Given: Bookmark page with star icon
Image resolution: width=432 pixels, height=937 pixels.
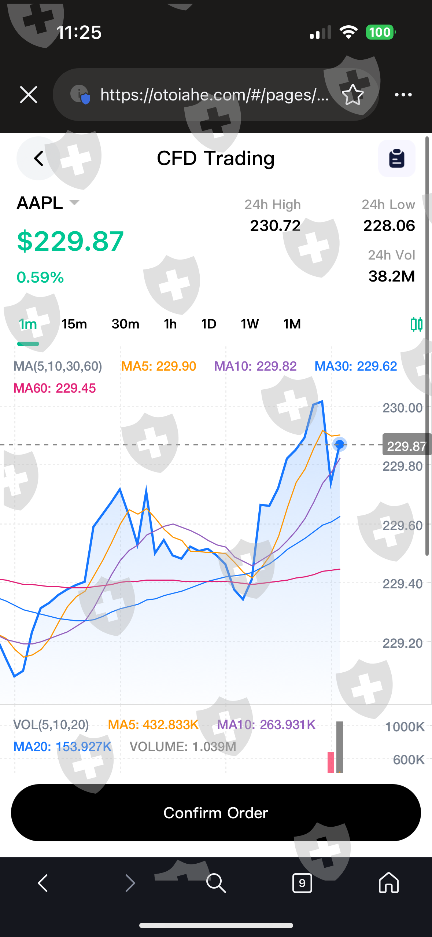Looking at the screenshot, I should pos(352,95).
